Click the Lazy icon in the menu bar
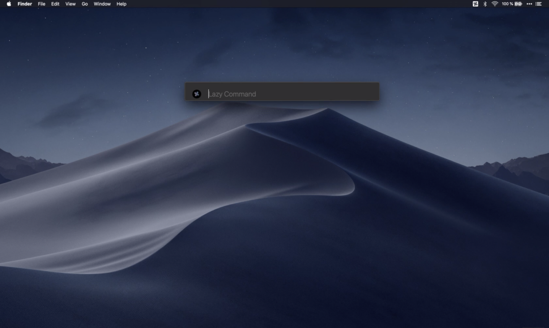549x328 pixels. (x=476, y=4)
